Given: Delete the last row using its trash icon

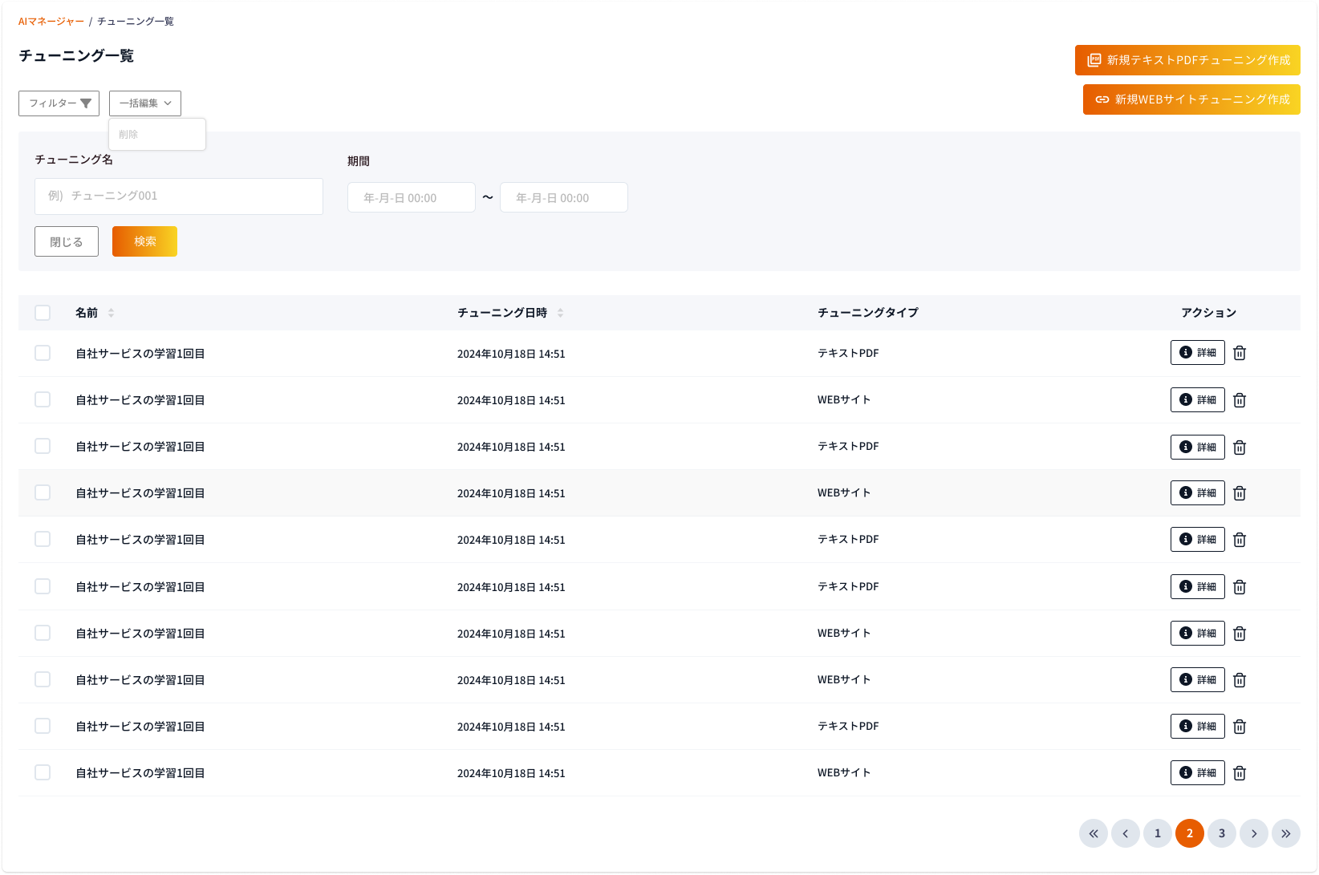Looking at the screenshot, I should pyautogui.click(x=1240, y=773).
